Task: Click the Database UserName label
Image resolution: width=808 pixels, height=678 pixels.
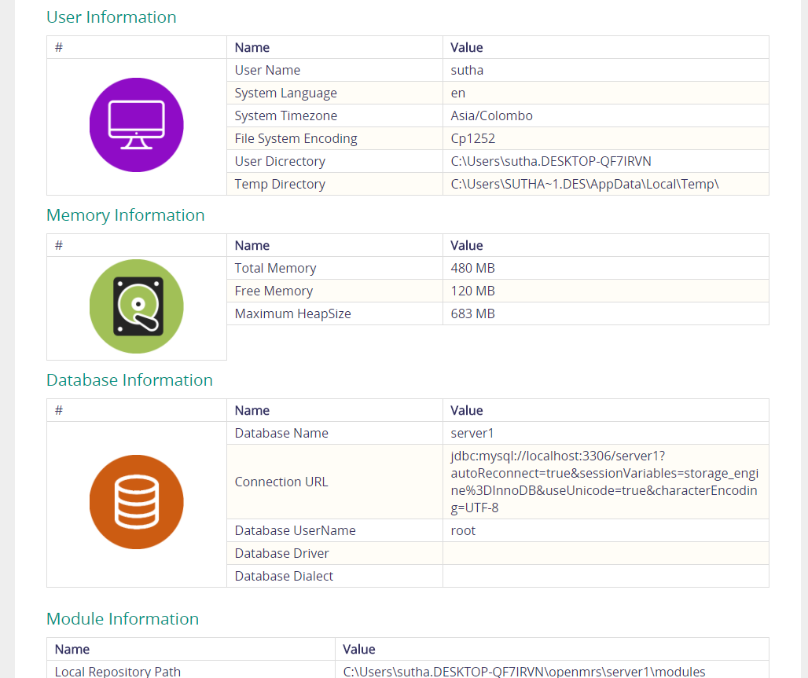Action: pyautogui.click(x=296, y=530)
